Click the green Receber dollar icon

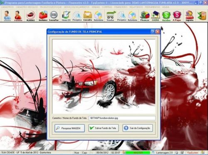click(x=166, y=16)
